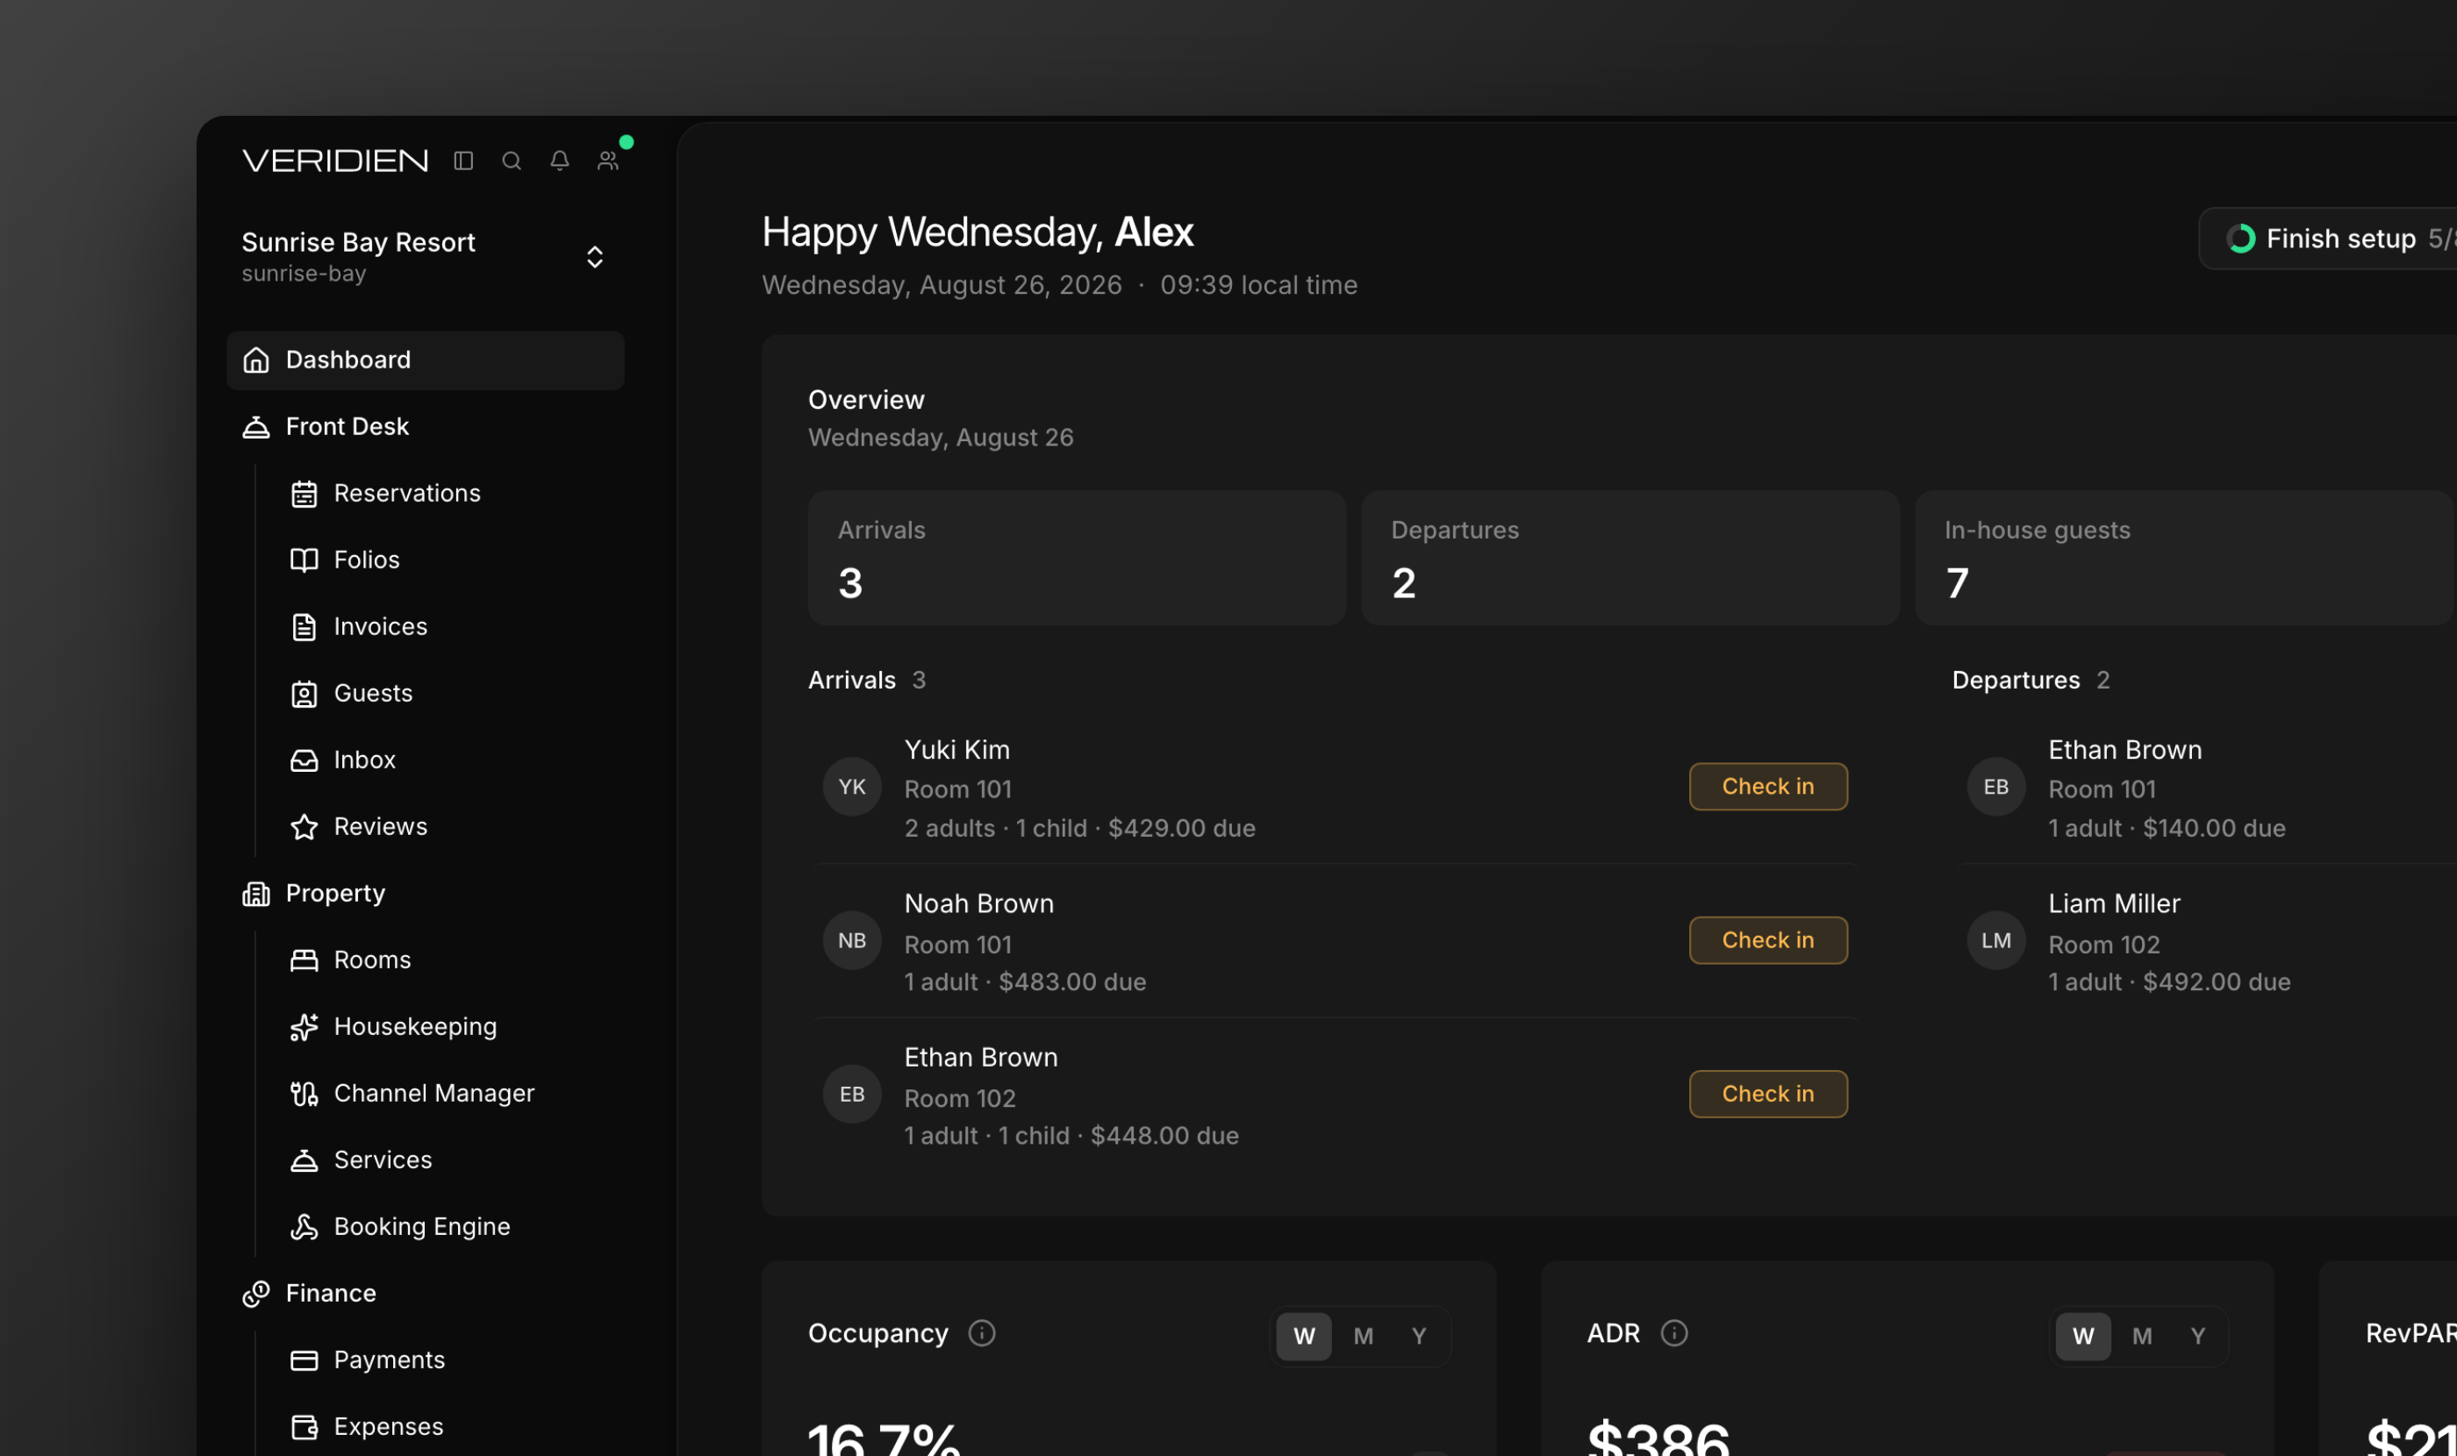Click the Services cloche icon
Image resolution: width=2457 pixels, height=1456 pixels.
pyautogui.click(x=304, y=1160)
